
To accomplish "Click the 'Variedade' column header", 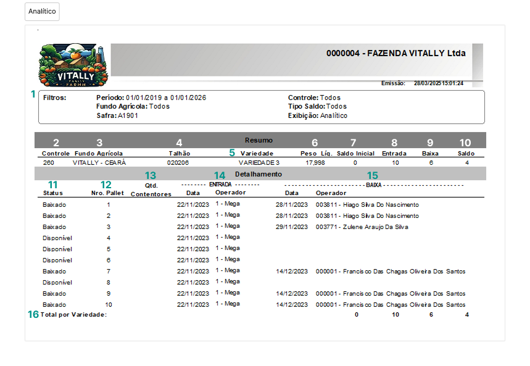I will point(257,154).
